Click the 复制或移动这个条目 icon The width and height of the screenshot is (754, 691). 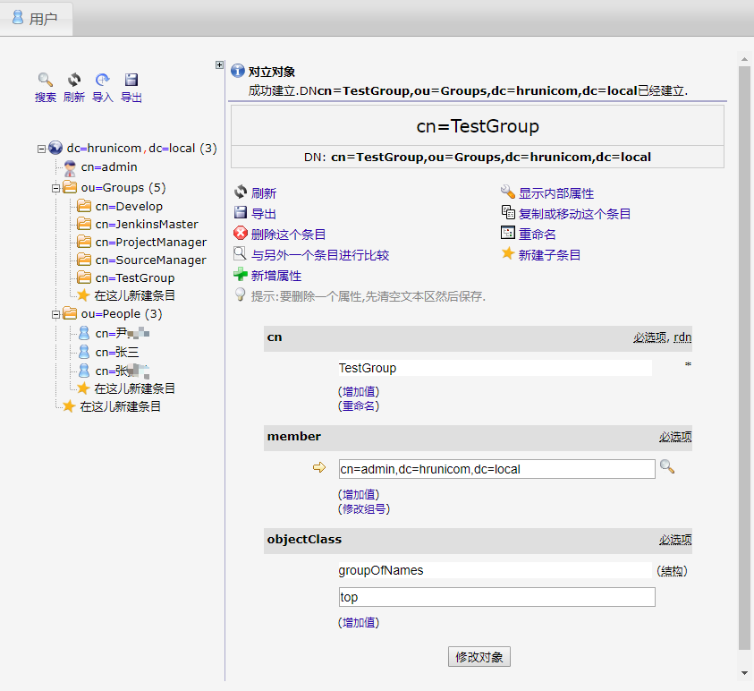click(x=507, y=213)
